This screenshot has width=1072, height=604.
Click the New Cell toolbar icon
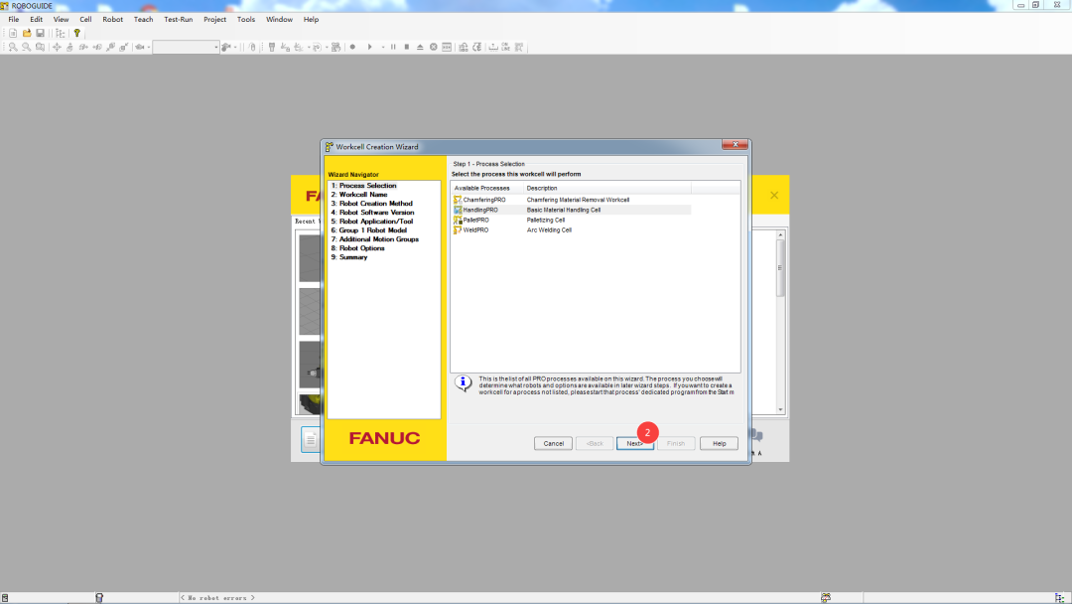[13, 33]
